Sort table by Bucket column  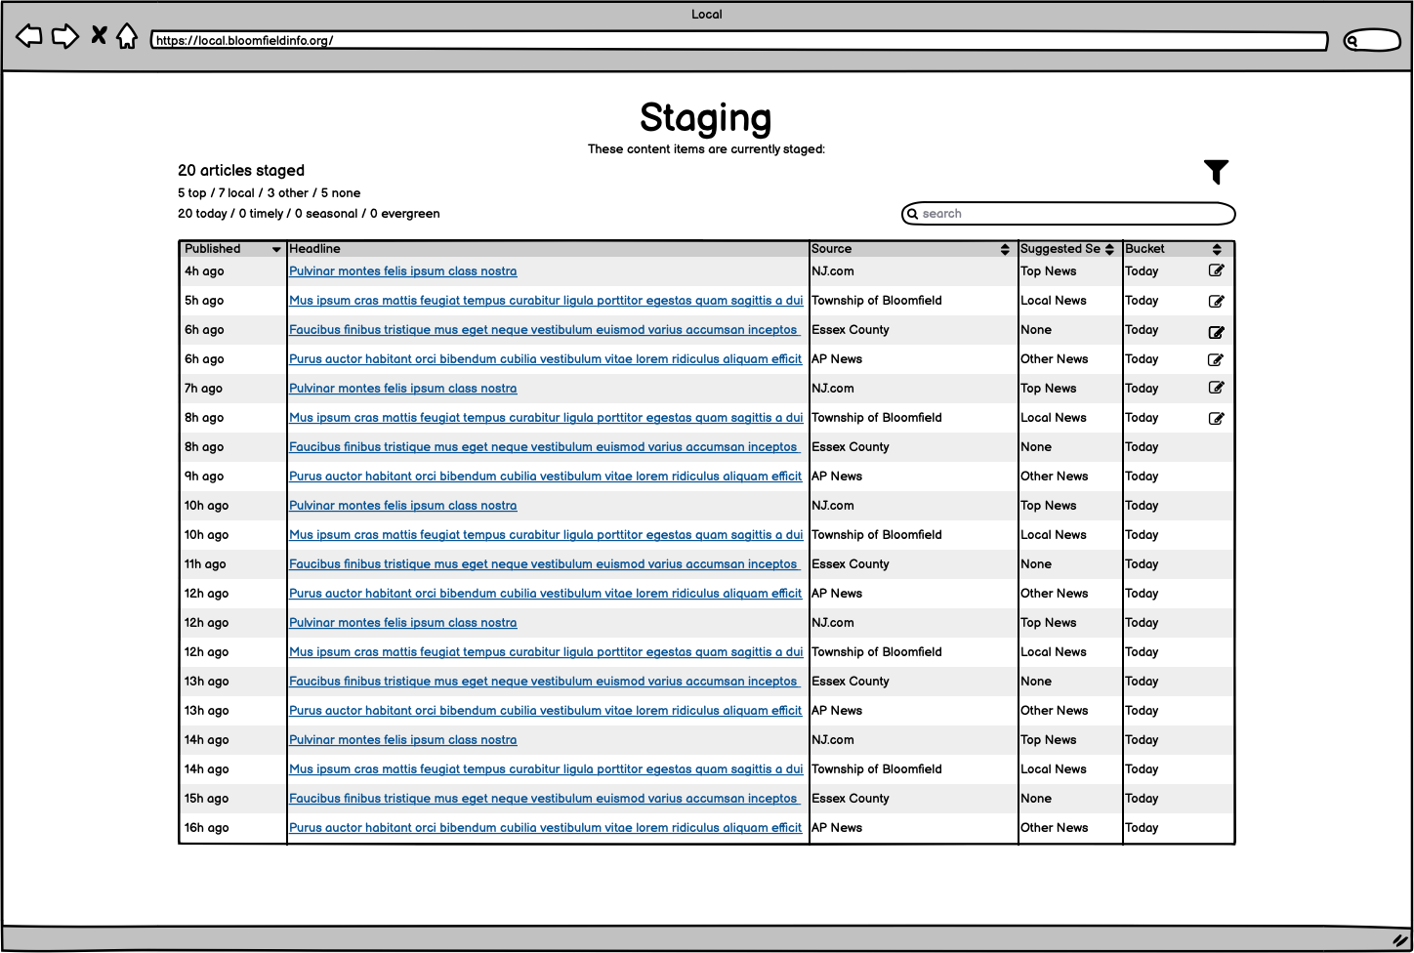(1217, 250)
